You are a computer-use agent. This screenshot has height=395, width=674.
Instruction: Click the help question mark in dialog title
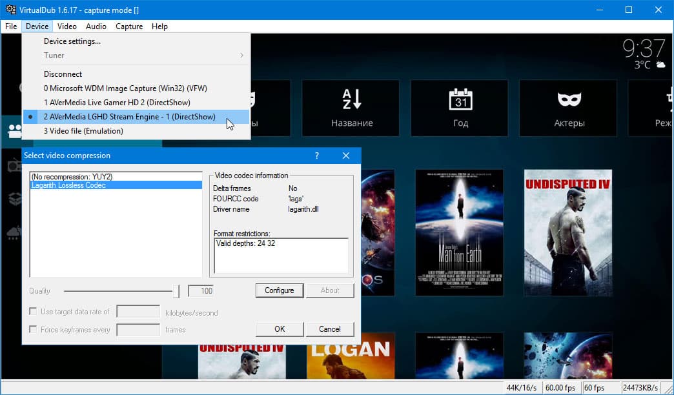click(317, 156)
